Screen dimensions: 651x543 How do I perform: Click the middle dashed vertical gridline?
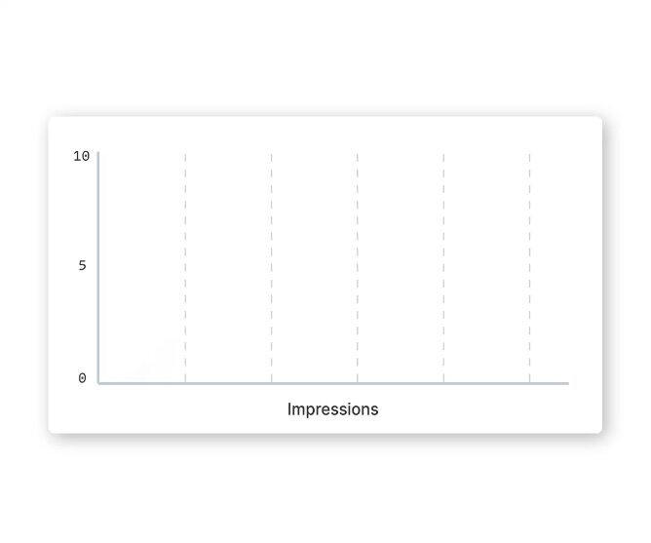(358, 267)
